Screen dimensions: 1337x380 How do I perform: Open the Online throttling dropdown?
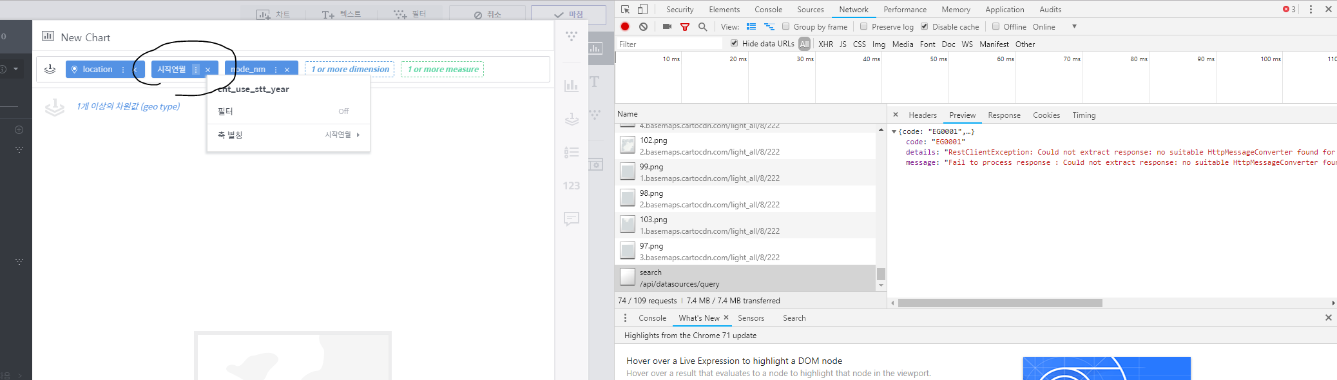1055,26
